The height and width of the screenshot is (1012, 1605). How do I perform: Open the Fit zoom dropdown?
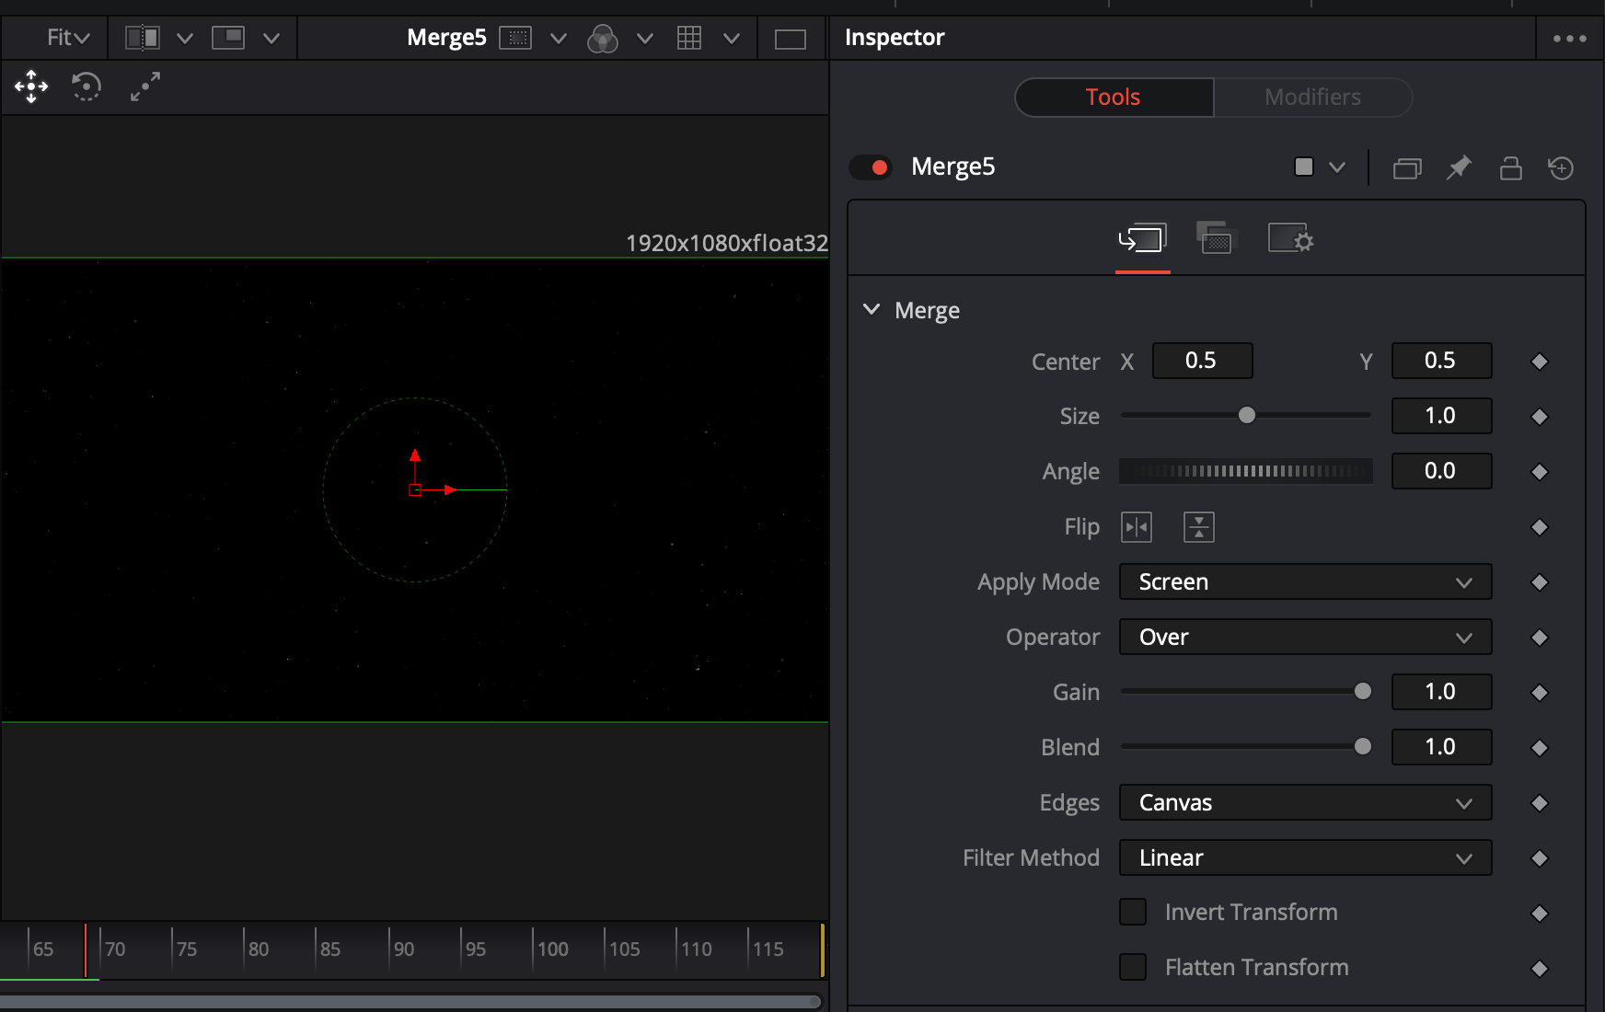68,38
